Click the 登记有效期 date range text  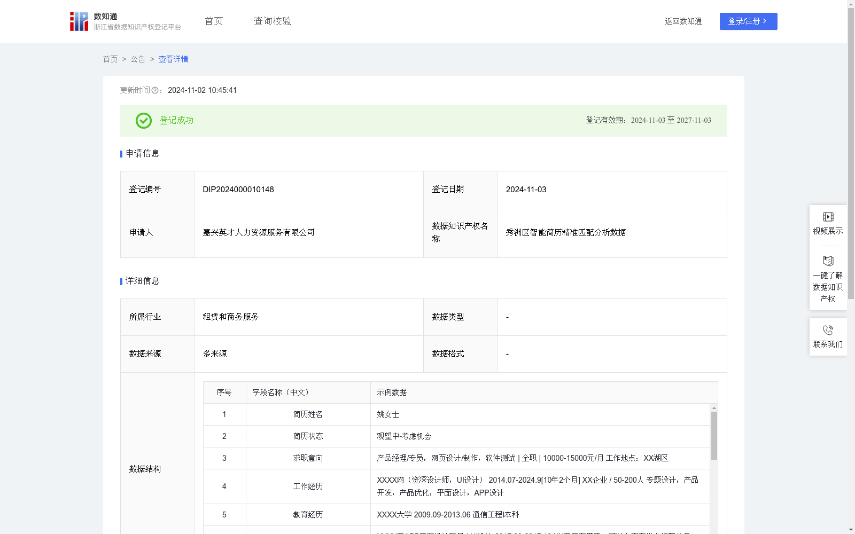click(x=648, y=121)
